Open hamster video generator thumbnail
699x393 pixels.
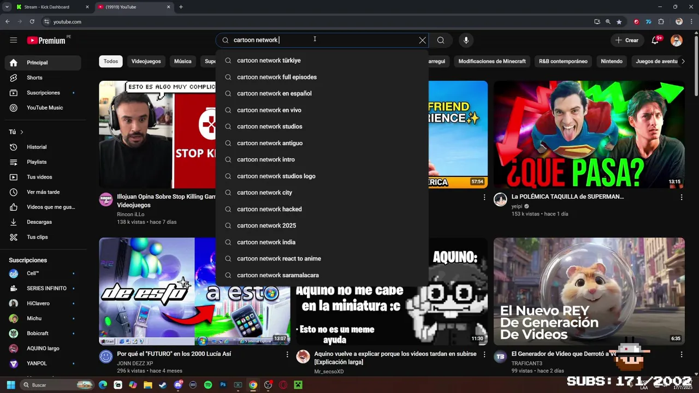click(x=589, y=291)
